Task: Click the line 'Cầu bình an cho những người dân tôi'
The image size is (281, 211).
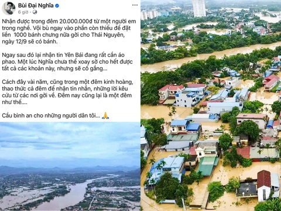Action: click(x=51, y=115)
